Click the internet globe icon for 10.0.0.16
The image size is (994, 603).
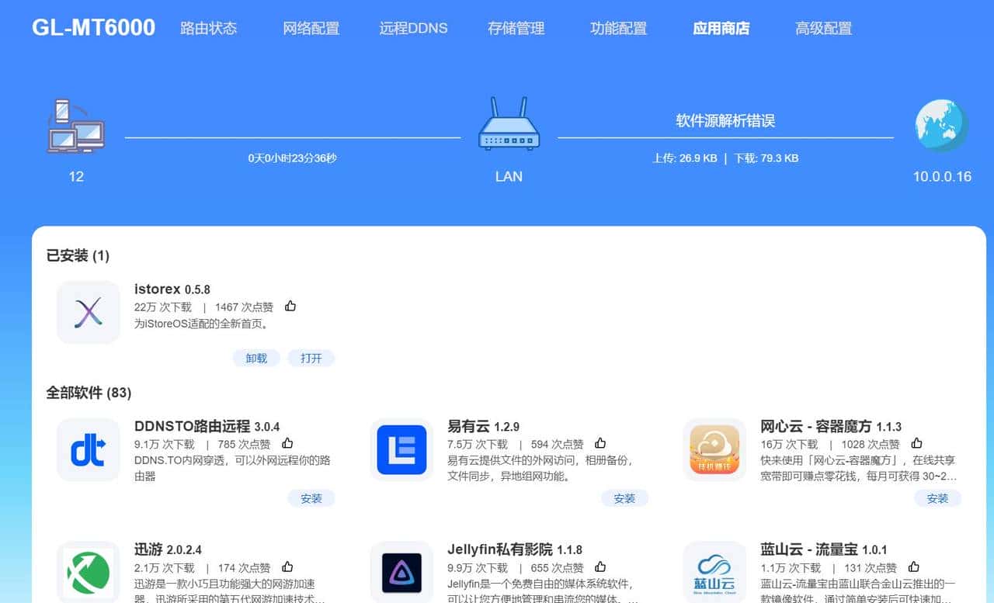(x=940, y=123)
